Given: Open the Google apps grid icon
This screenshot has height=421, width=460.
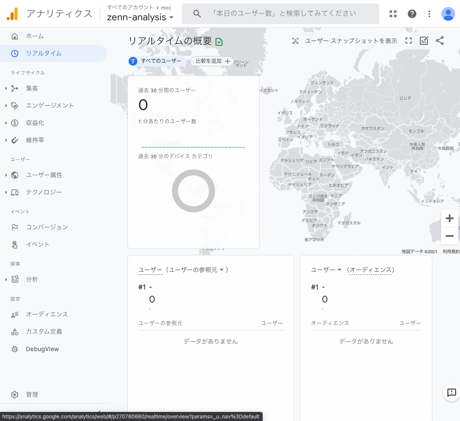Looking at the screenshot, I should tap(393, 14).
